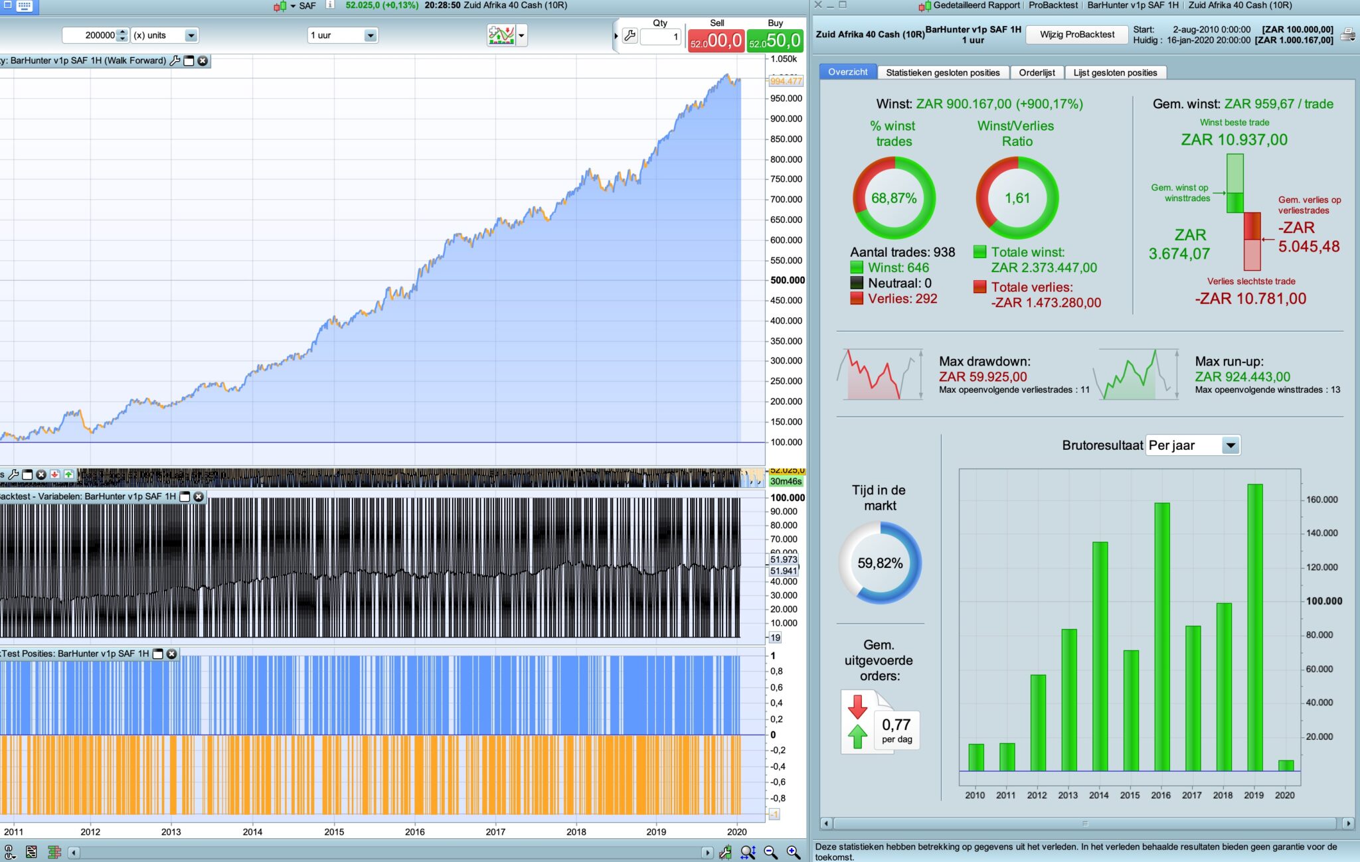Click the order book brick icon
The width and height of the screenshot is (1360, 862).
(x=54, y=852)
